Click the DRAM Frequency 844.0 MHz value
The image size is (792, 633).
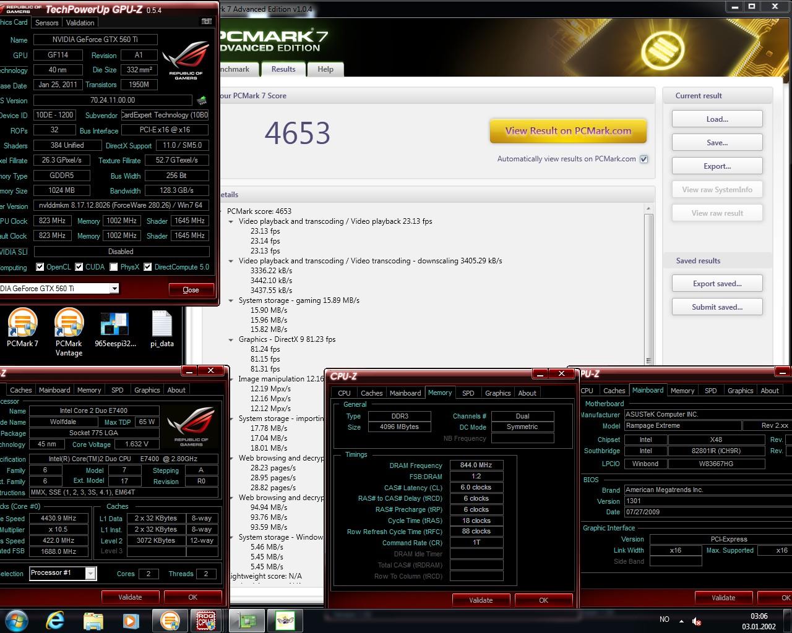pyautogui.click(x=476, y=465)
